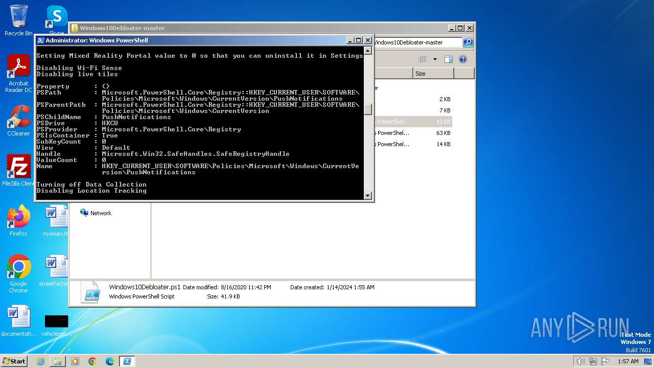Sort files by the Size column header
Screen dimensions: 654x368
433,74
